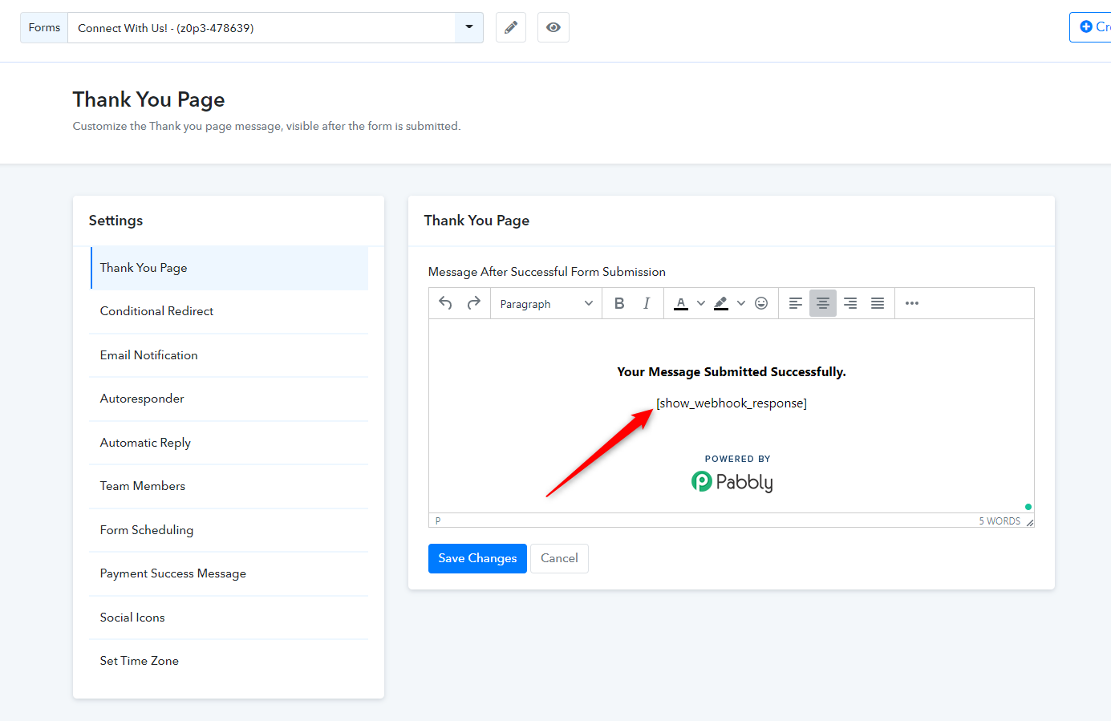Click the green status dot in editor
This screenshot has height=721, width=1111.
1028,507
